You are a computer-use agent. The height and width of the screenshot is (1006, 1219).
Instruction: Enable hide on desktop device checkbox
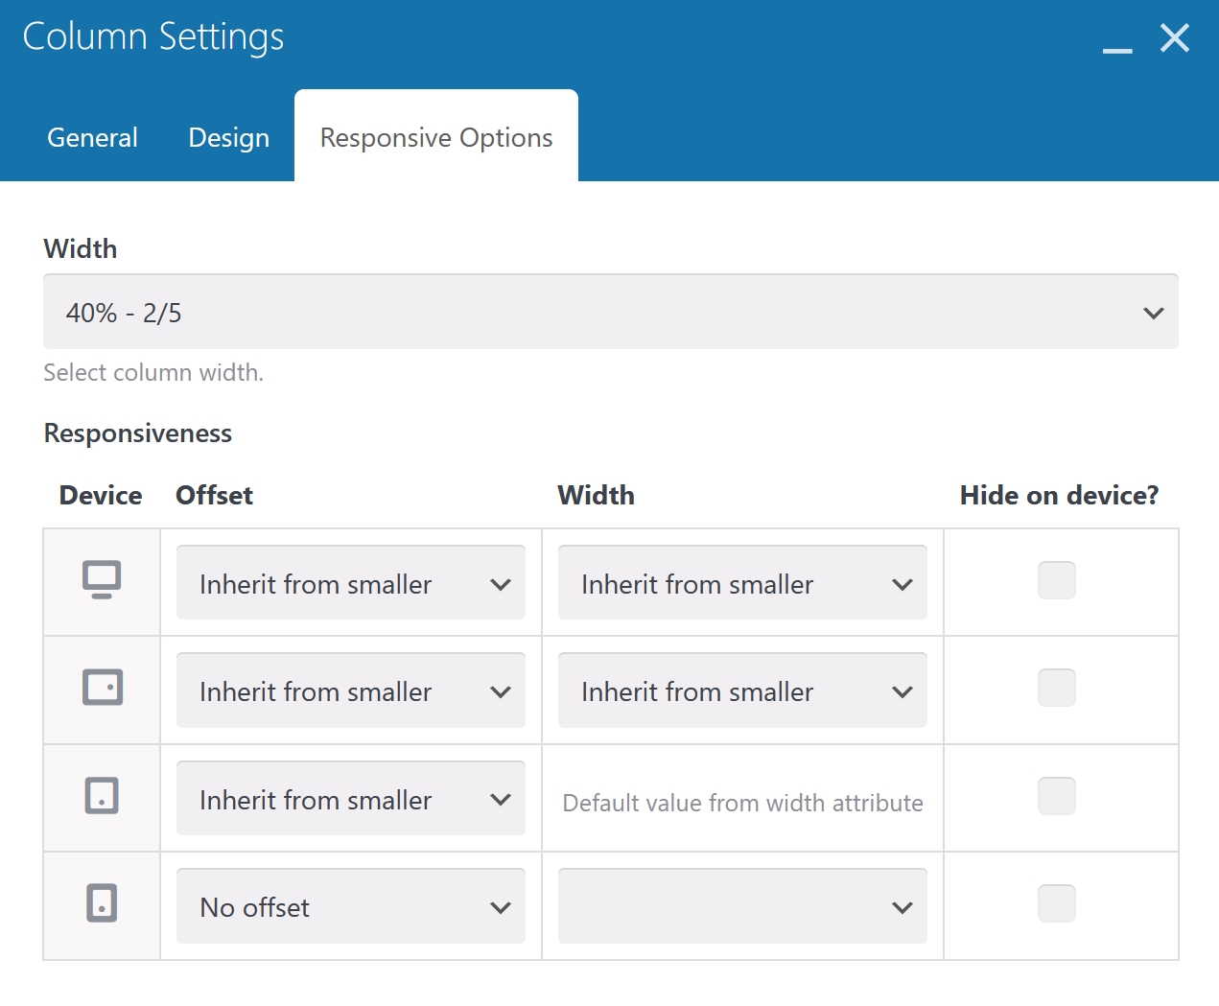click(x=1056, y=580)
